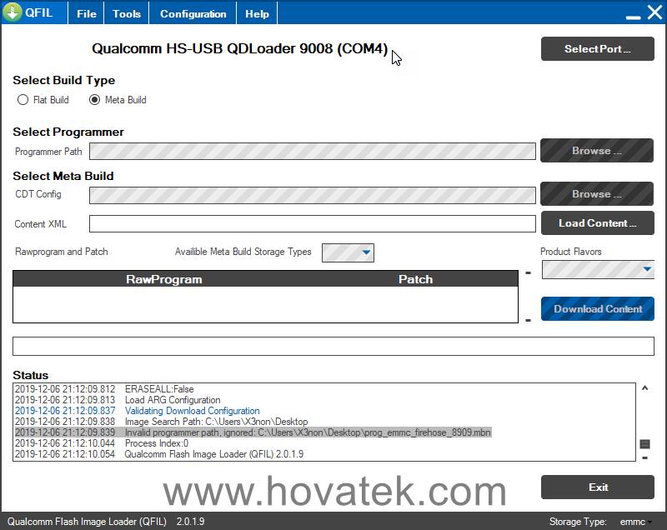Open the Configuration menu
Image resolution: width=667 pixels, height=530 pixels.
(x=193, y=13)
